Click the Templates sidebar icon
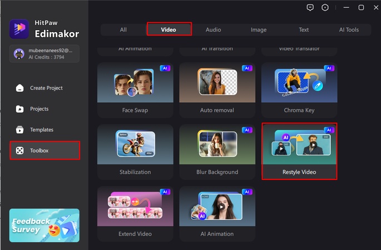This screenshot has height=250, width=381. click(x=19, y=129)
